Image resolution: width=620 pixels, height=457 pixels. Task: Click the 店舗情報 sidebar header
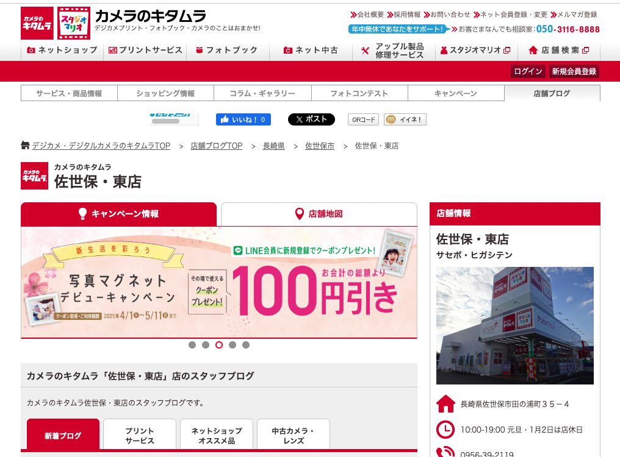(x=515, y=214)
